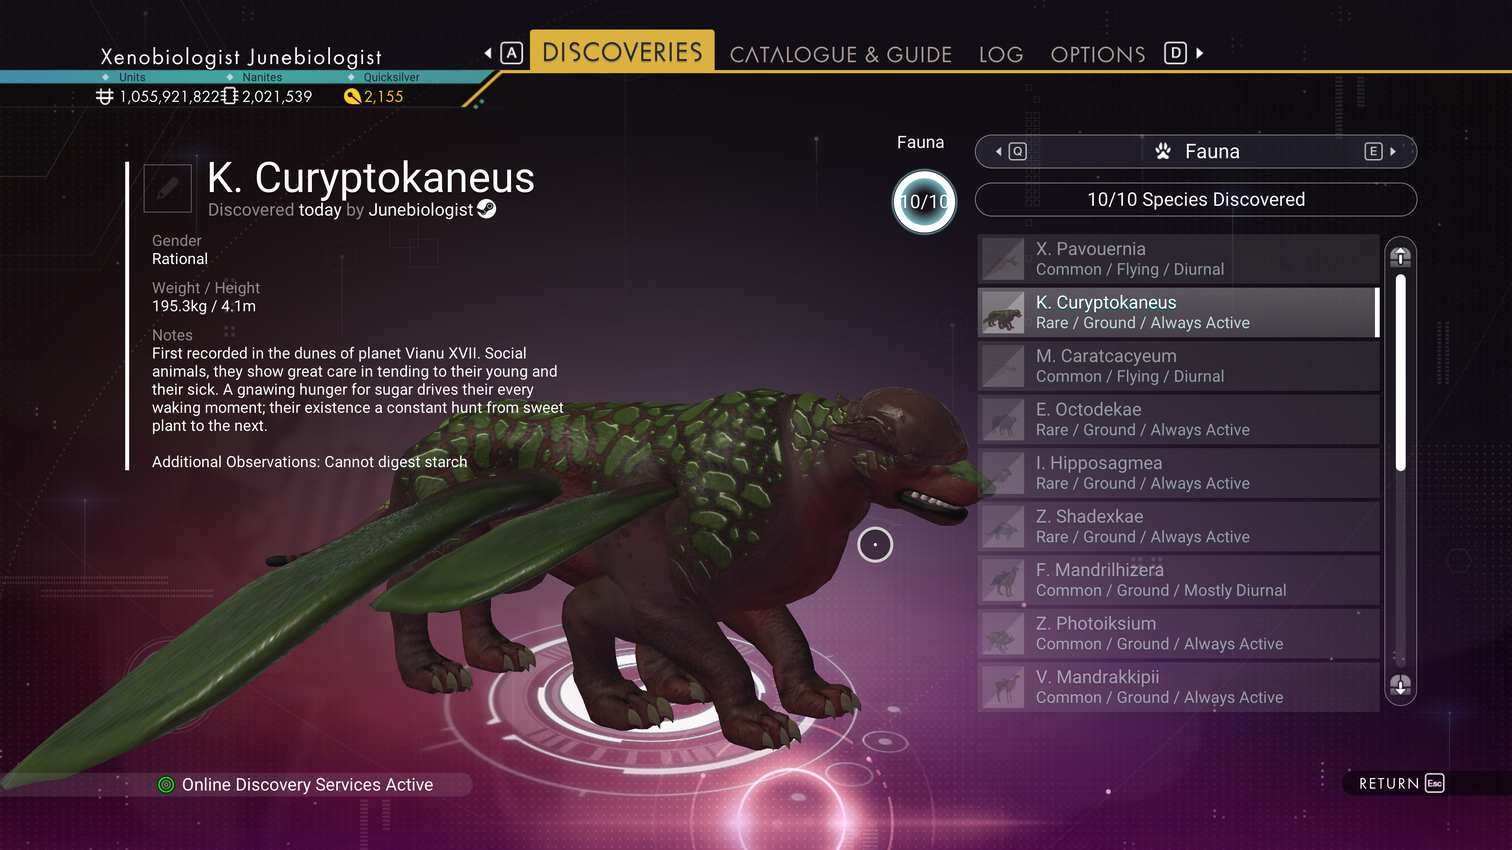The image size is (1512, 850).
Task: Click the rename pencil icon beside K. Curyptokaneus
Action: pyautogui.click(x=167, y=188)
